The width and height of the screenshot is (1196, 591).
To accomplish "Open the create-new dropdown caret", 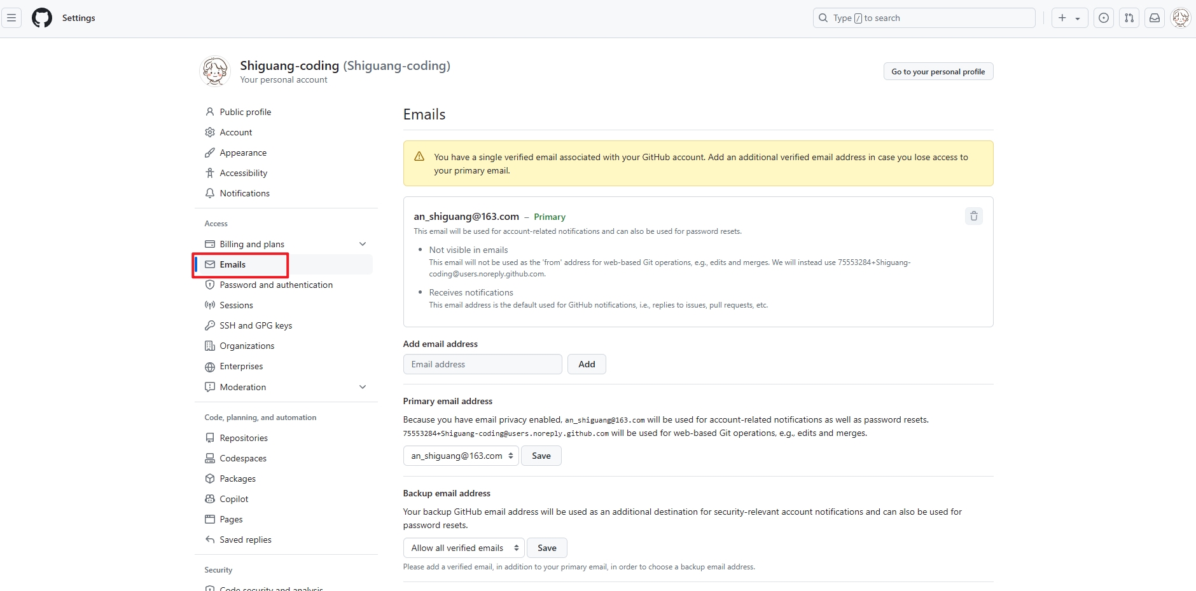I will coord(1078,18).
